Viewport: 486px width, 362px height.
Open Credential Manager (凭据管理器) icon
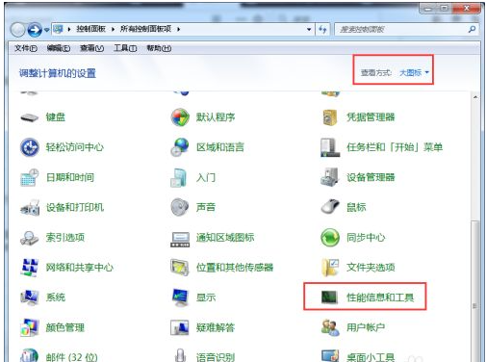point(330,117)
